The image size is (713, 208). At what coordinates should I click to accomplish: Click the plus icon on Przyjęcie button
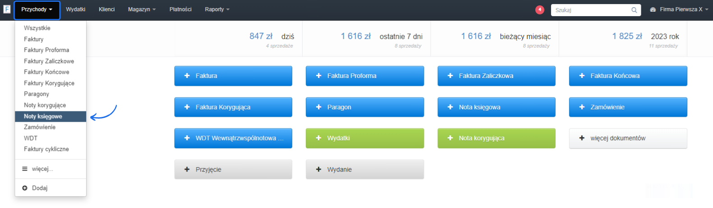187,170
